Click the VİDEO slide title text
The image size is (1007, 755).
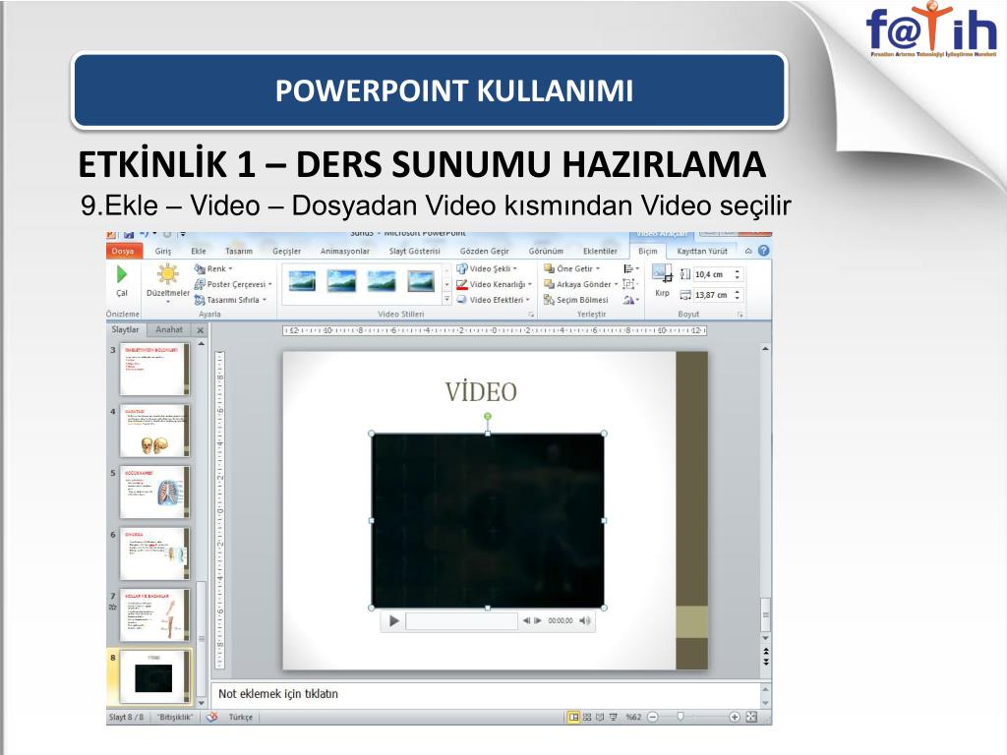pyautogui.click(x=481, y=391)
